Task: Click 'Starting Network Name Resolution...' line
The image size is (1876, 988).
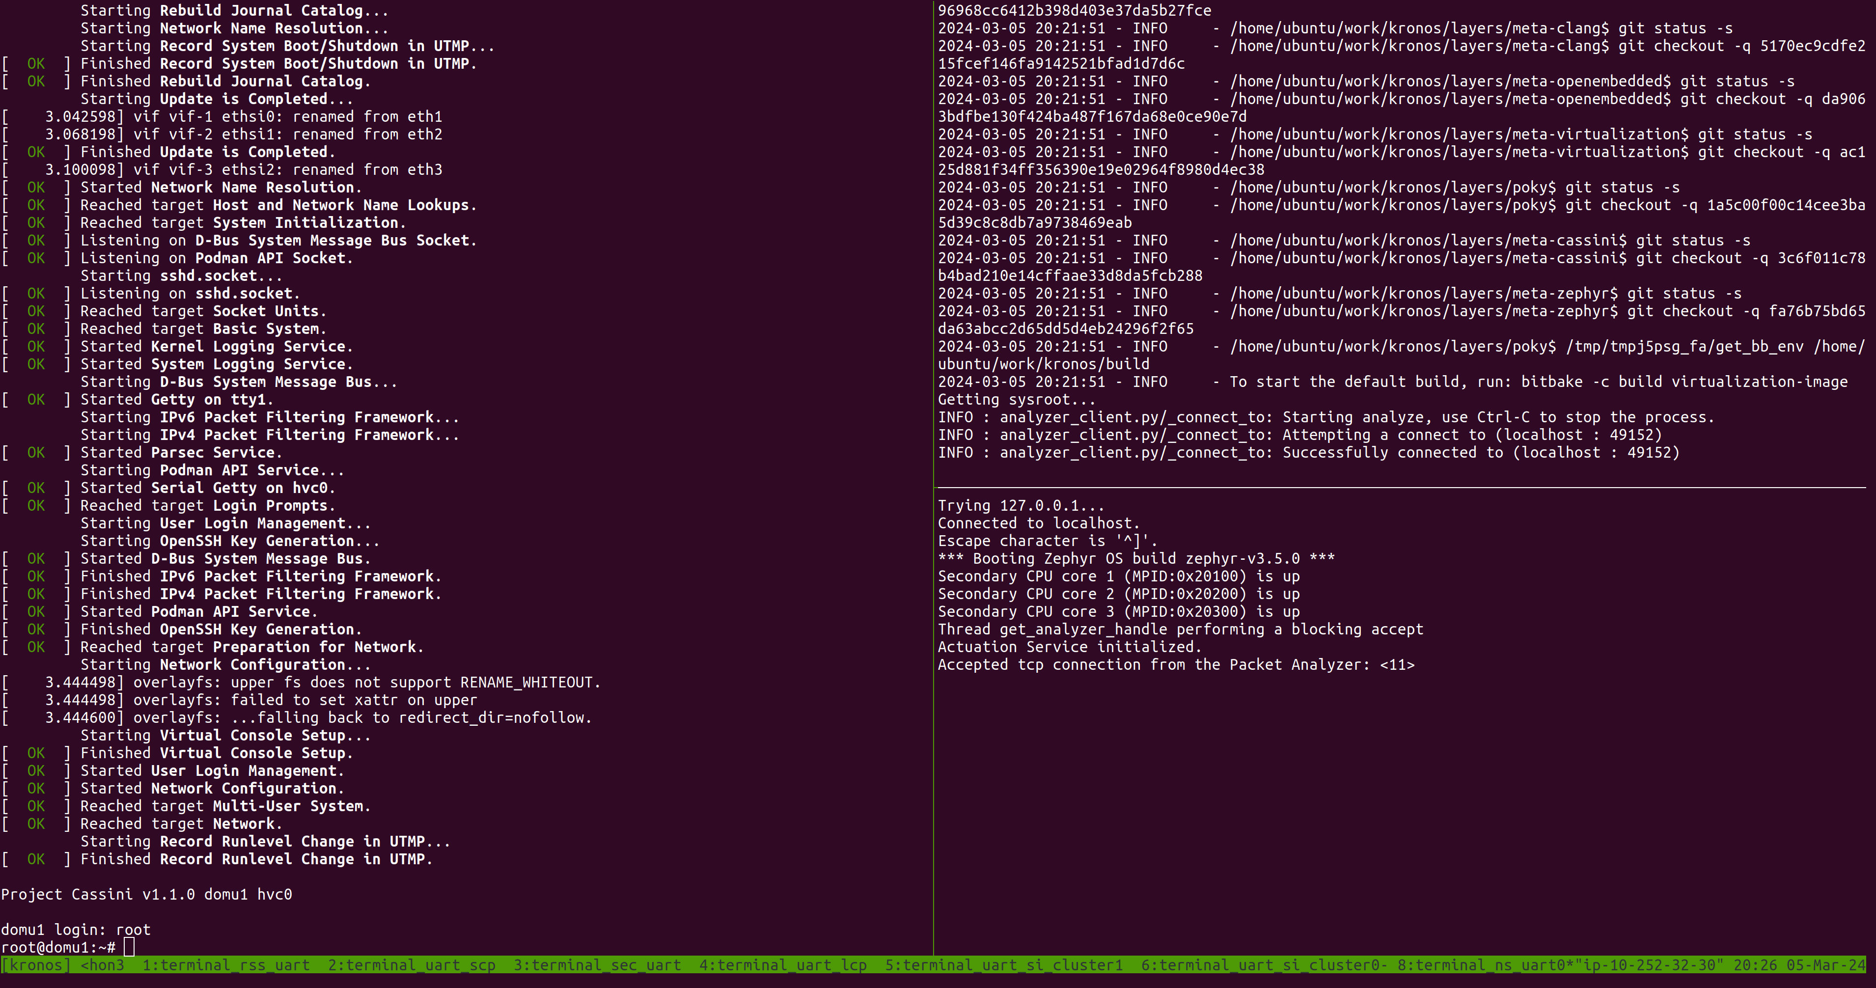Action: click(235, 28)
